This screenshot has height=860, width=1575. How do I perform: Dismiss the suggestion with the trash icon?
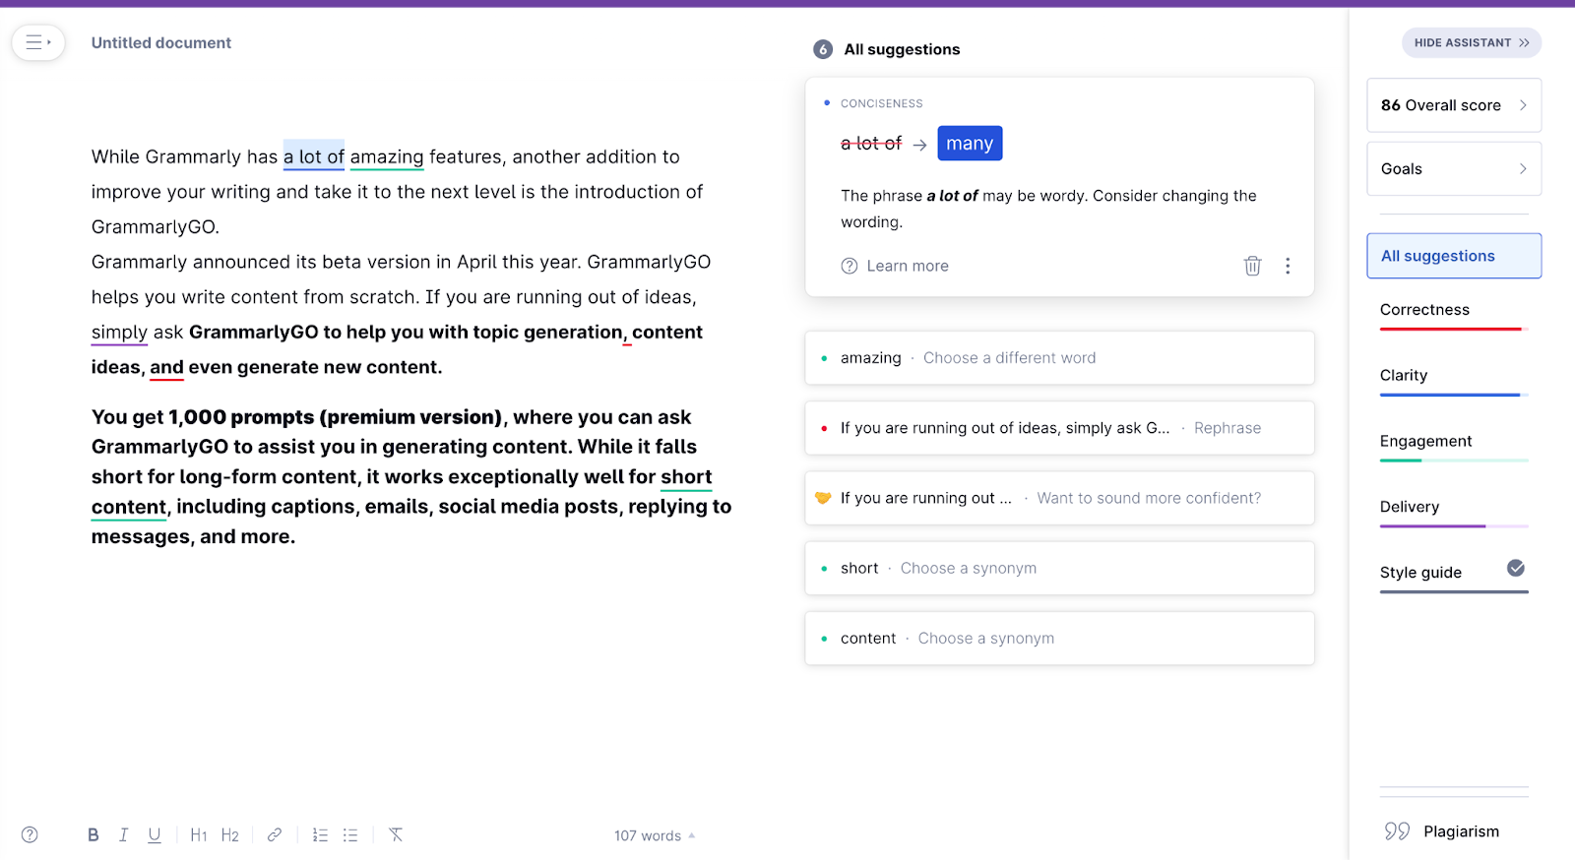(x=1252, y=266)
